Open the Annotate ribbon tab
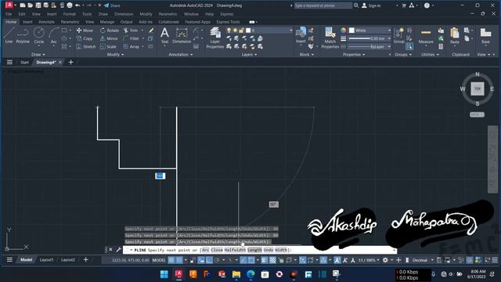The image size is (501, 282). [x=46, y=22]
